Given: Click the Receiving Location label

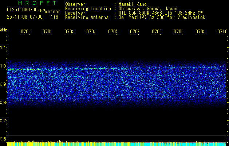Looking at the screenshot, I should coord(88,9).
